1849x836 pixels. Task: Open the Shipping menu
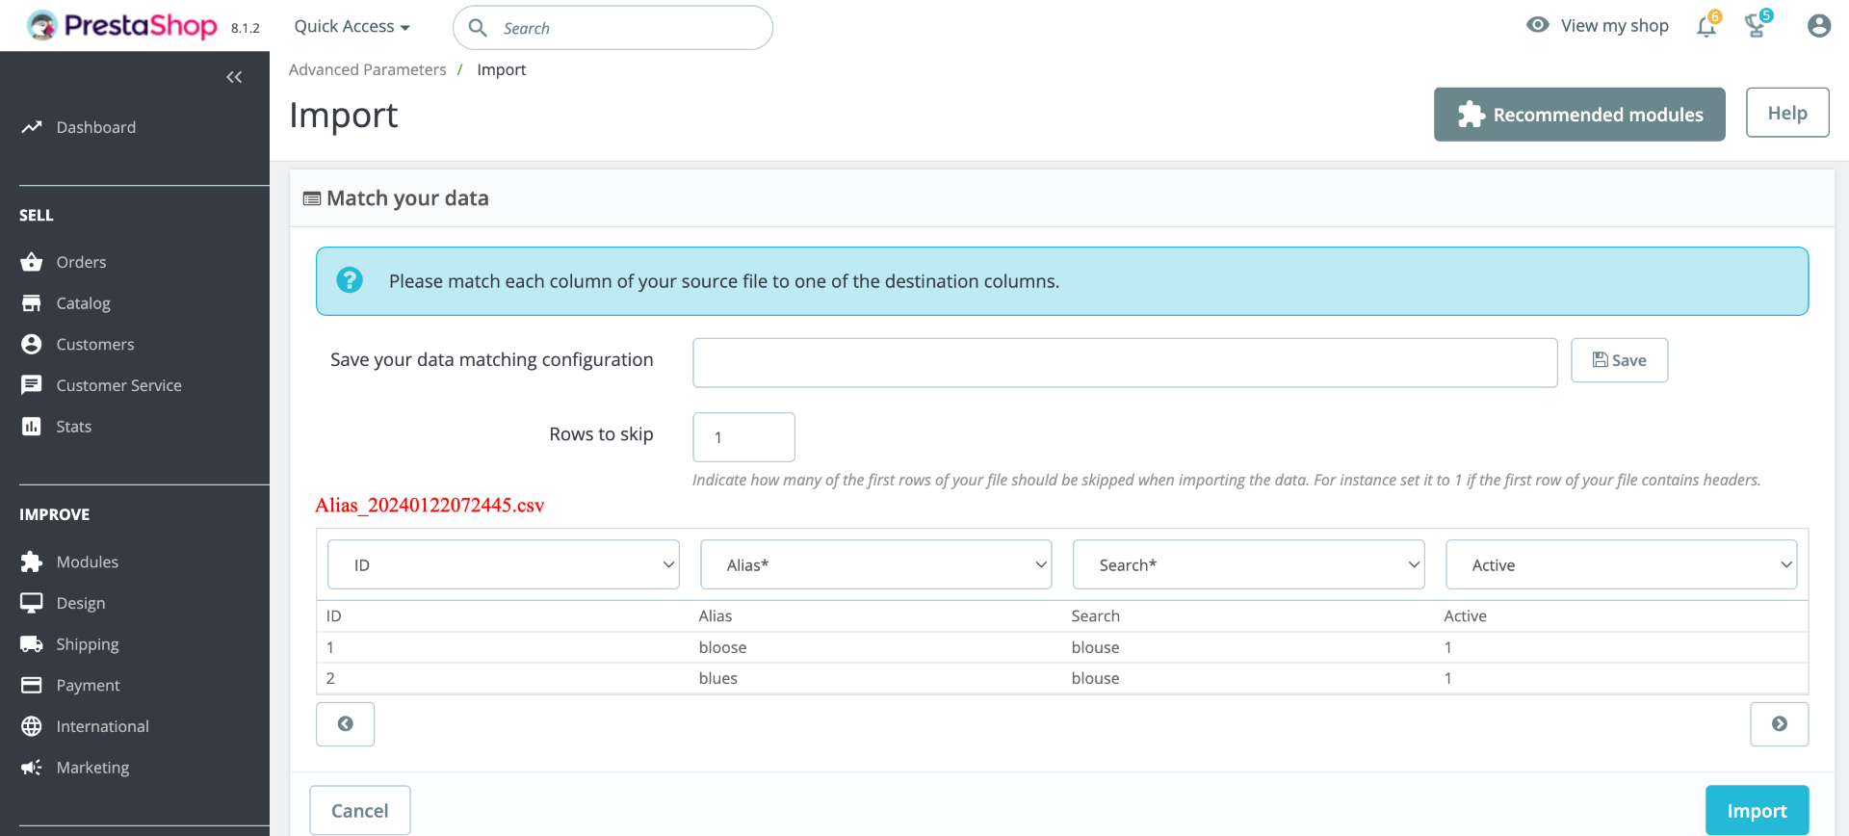pyautogui.click(x=88, y=644)
